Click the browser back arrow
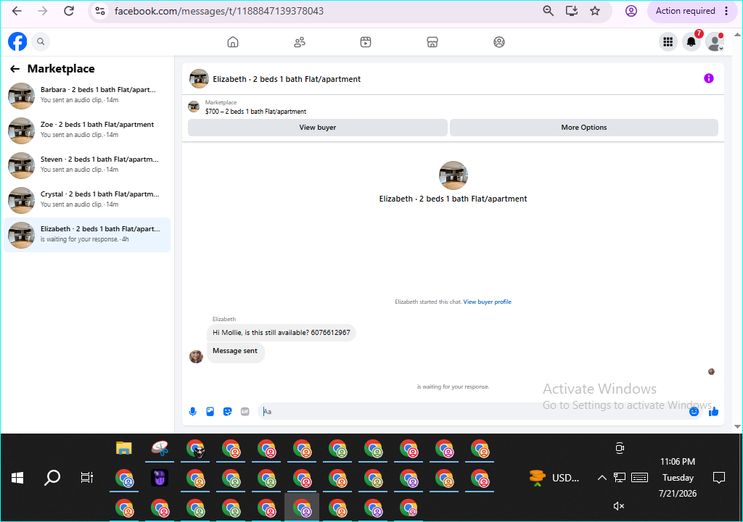Image resolution: width=743 pixels, height=522 pixels. 17,11
